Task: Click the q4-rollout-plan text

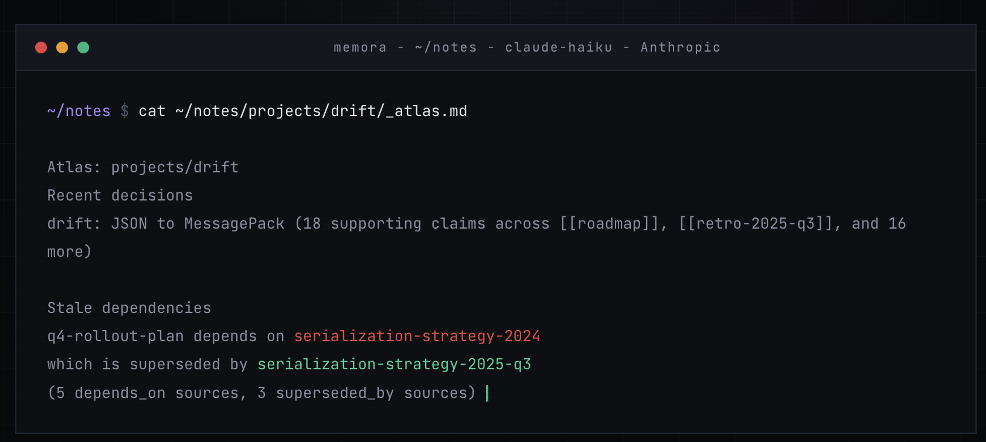Action: 115,336
